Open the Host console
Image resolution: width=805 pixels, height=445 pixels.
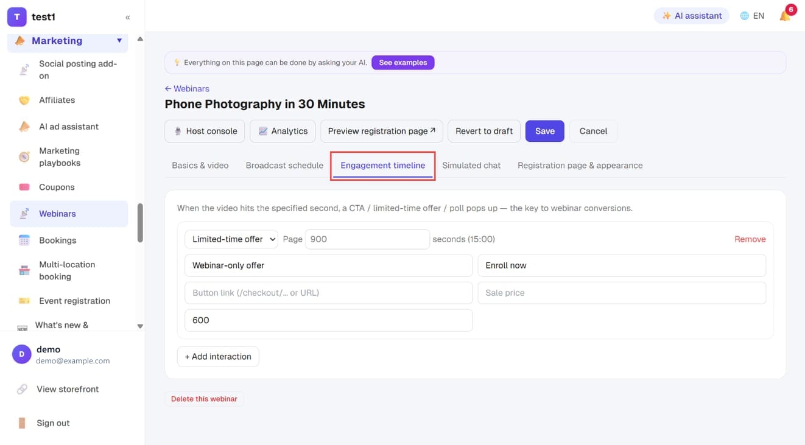205,131
